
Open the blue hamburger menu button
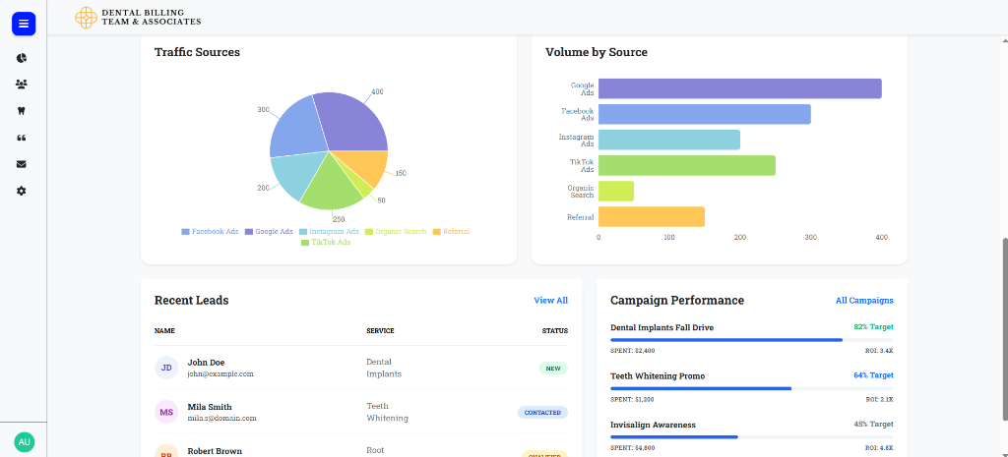pos(24,24)
